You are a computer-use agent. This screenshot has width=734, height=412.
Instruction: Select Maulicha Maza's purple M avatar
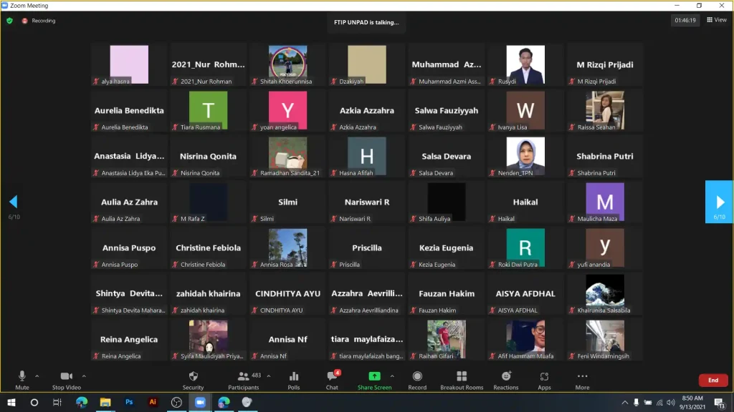click(x=605, y=202)
